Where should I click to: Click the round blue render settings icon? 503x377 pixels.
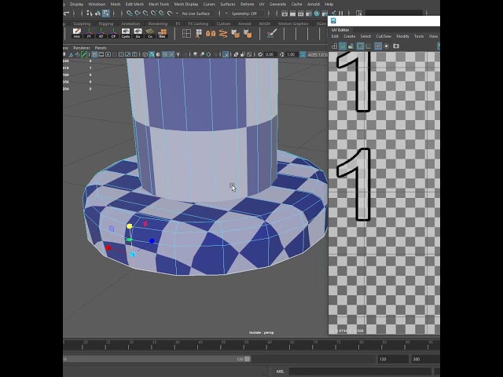(x=317, y=13)
